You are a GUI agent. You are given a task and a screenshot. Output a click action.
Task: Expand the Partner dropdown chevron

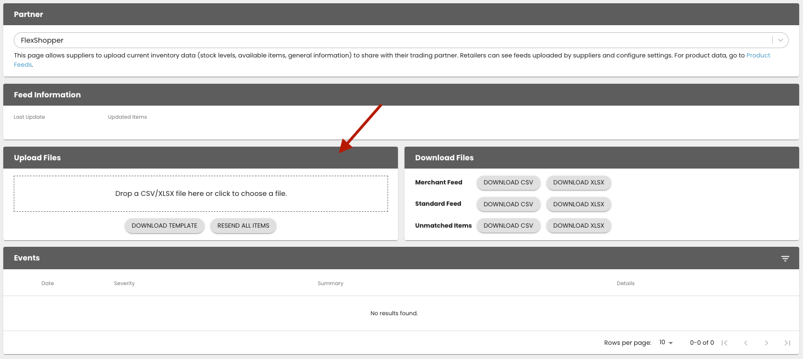tap(780, 40)
